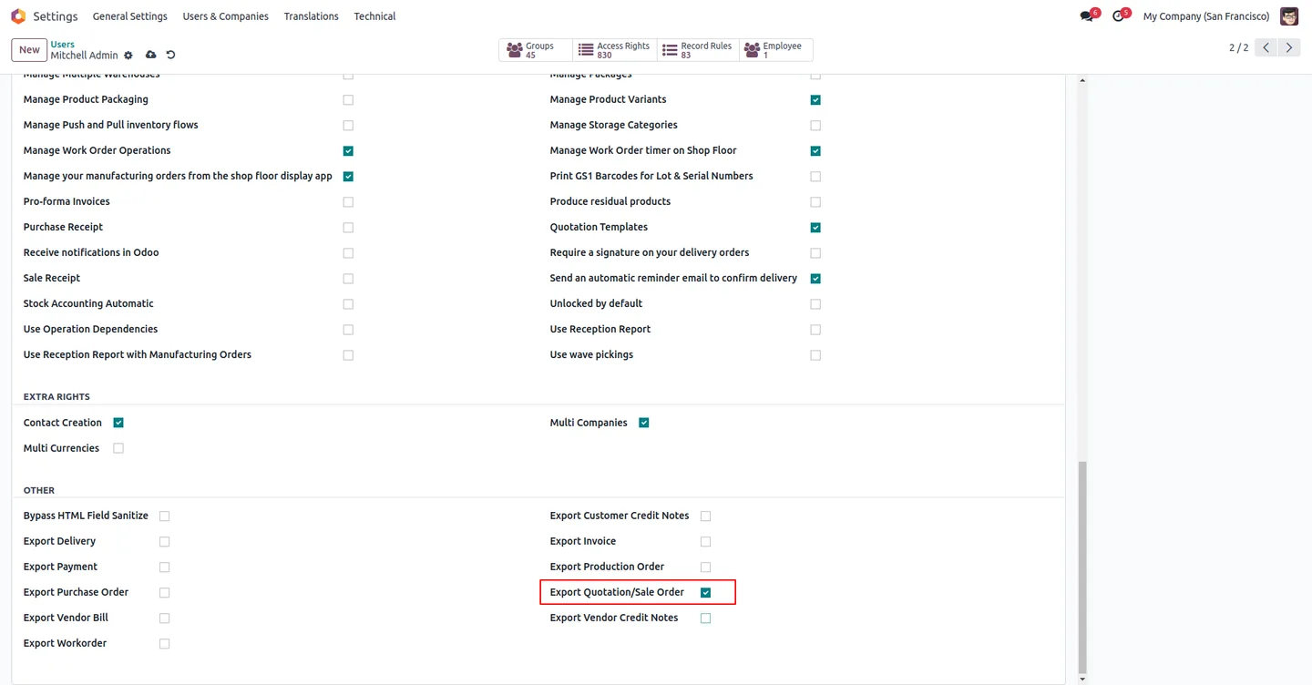Open the messages chat icon
1312x685 pixels.
tap(1086, 16)
